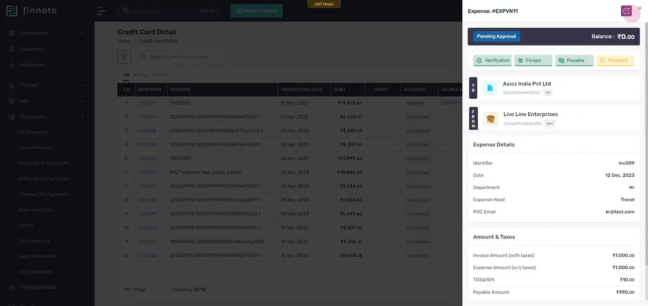Click the top bar search field
648x306 pixels.
point(169,11)
